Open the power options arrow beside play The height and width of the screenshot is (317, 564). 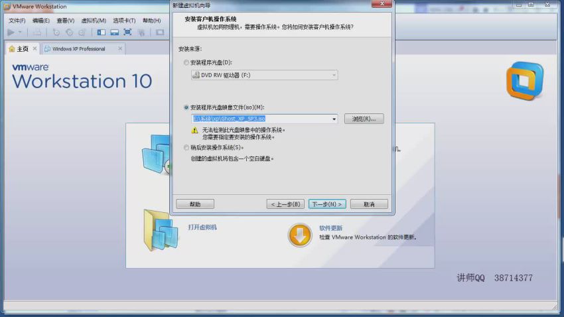[20, 32]
